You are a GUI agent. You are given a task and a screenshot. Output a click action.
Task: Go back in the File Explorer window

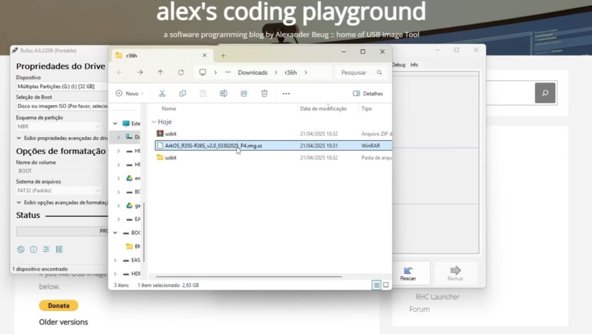click(120, 72)
